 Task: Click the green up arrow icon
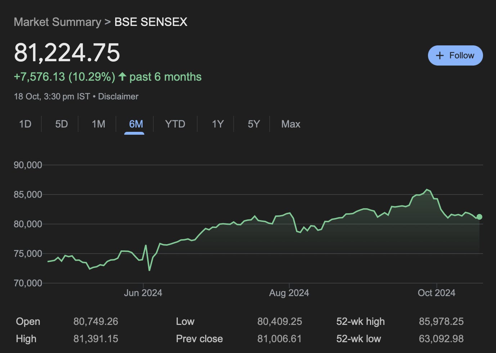(122, 76)
